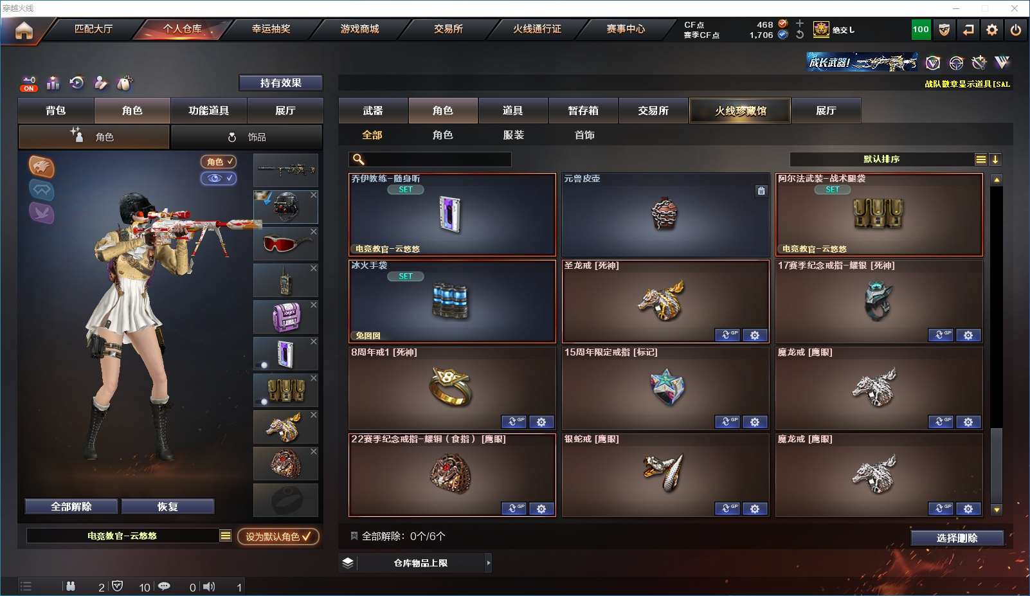Viewport: 1030px width, 596px height.
Task: Click gear icon on 圣龙戒 item
Action: (755, 335)
